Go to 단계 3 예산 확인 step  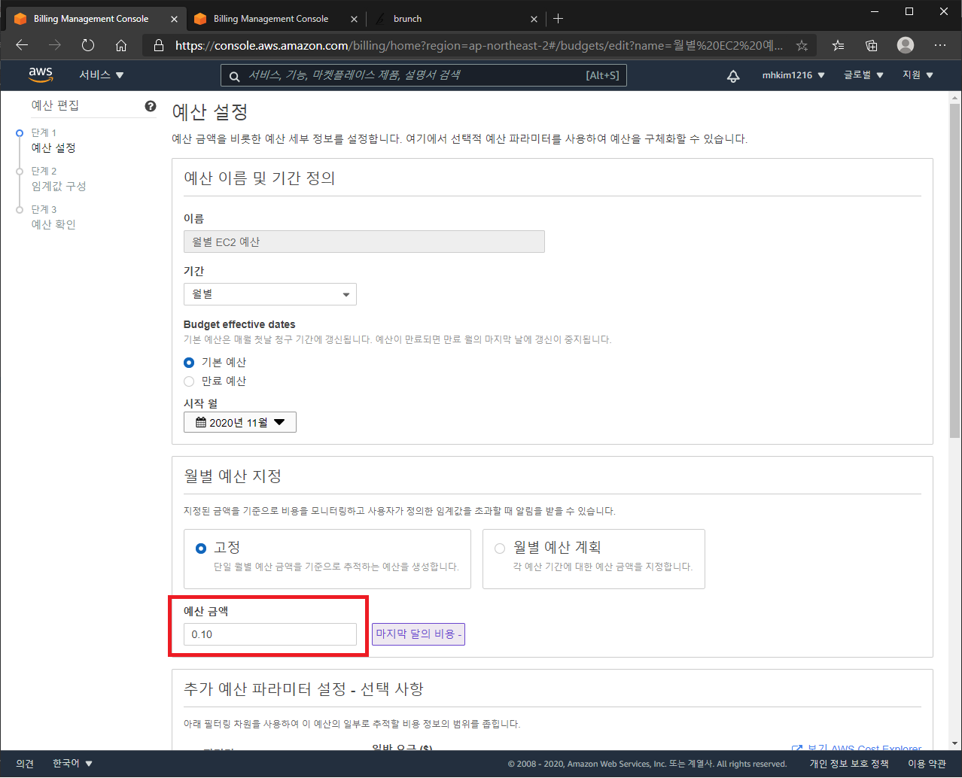tap(53, 217)
